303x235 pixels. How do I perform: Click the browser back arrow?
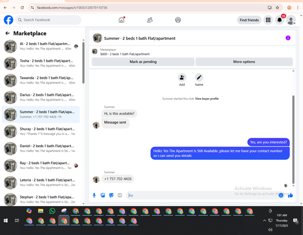(5, 8)
